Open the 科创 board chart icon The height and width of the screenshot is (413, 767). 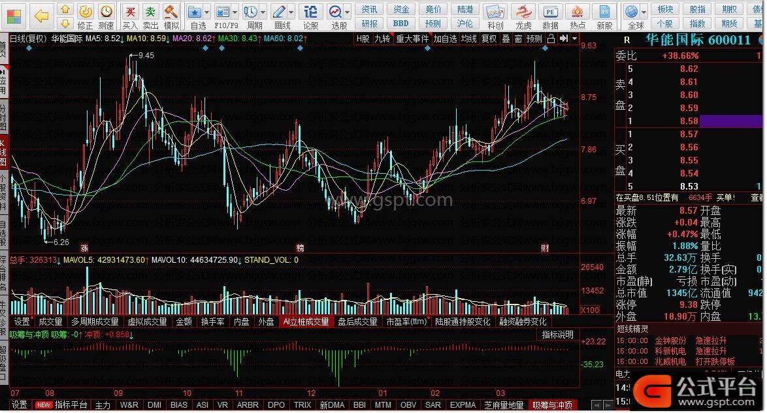495,16
